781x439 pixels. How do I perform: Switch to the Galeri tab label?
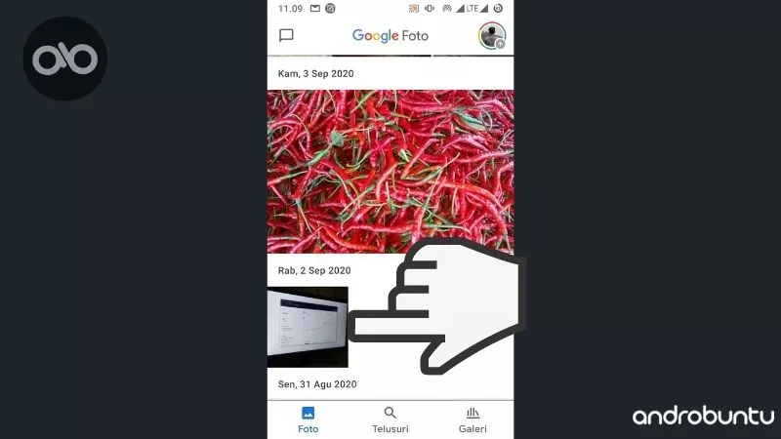point(473,428)
